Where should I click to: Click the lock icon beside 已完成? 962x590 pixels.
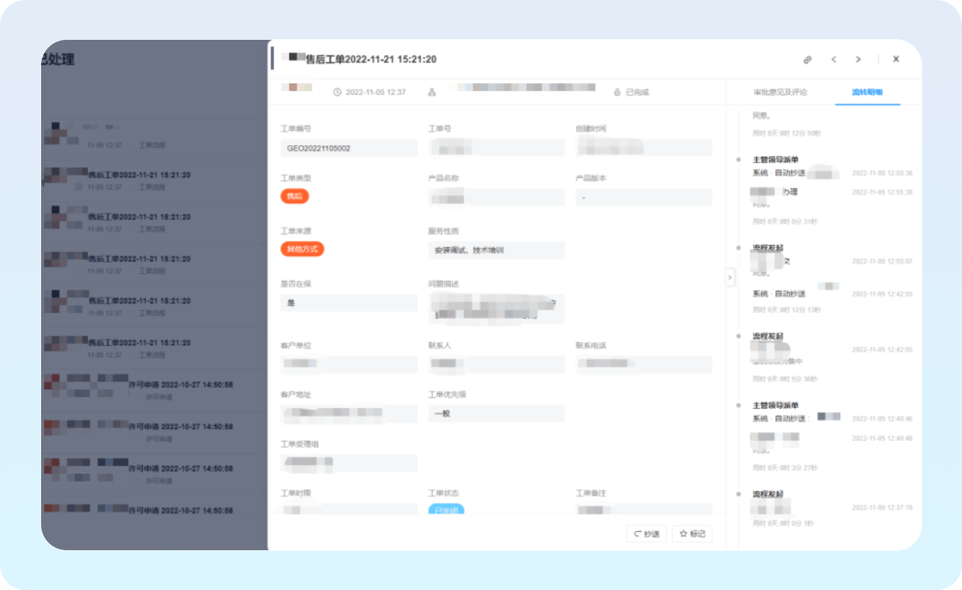pos(617,92)
